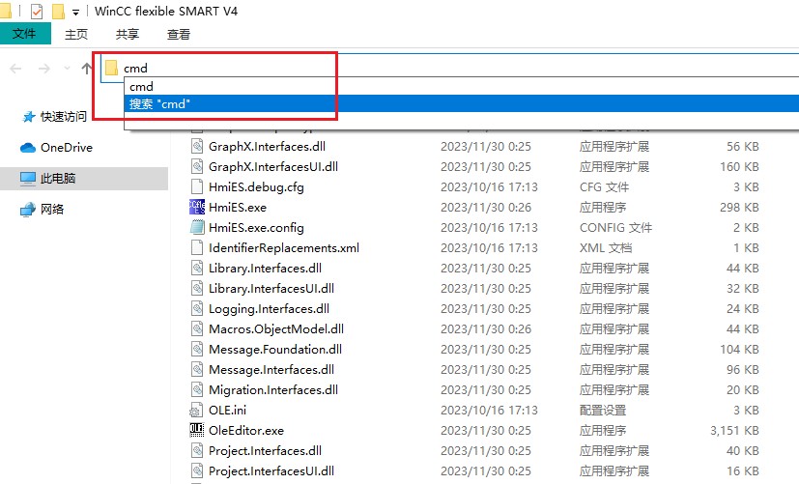Click the HmiES.exe.config notepad icon
This screenshot has height=484, width=799.
point(197,227)
